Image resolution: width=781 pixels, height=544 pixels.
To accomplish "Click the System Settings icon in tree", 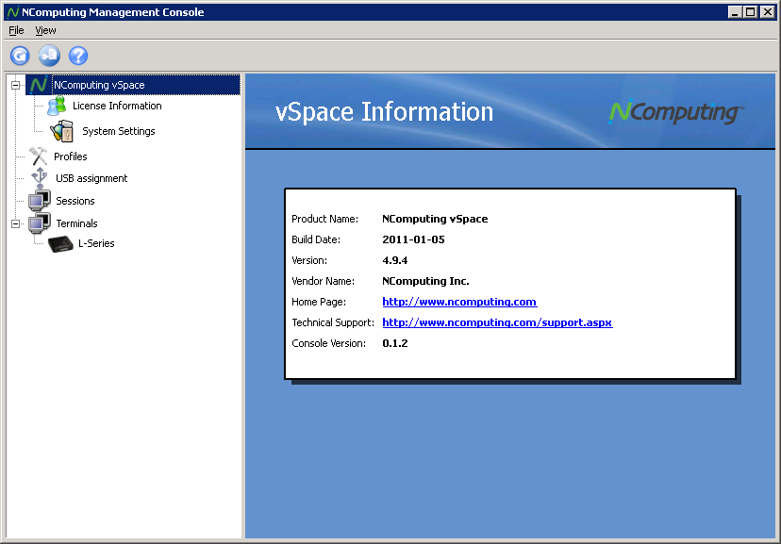I will [61, 131].
